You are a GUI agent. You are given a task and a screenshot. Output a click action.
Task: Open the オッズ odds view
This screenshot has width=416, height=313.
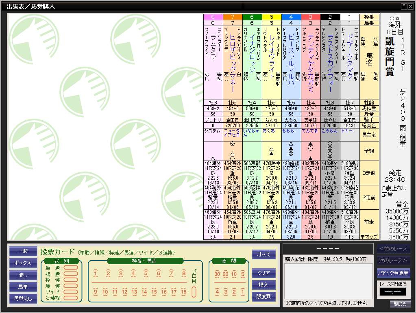pos(264,254)
